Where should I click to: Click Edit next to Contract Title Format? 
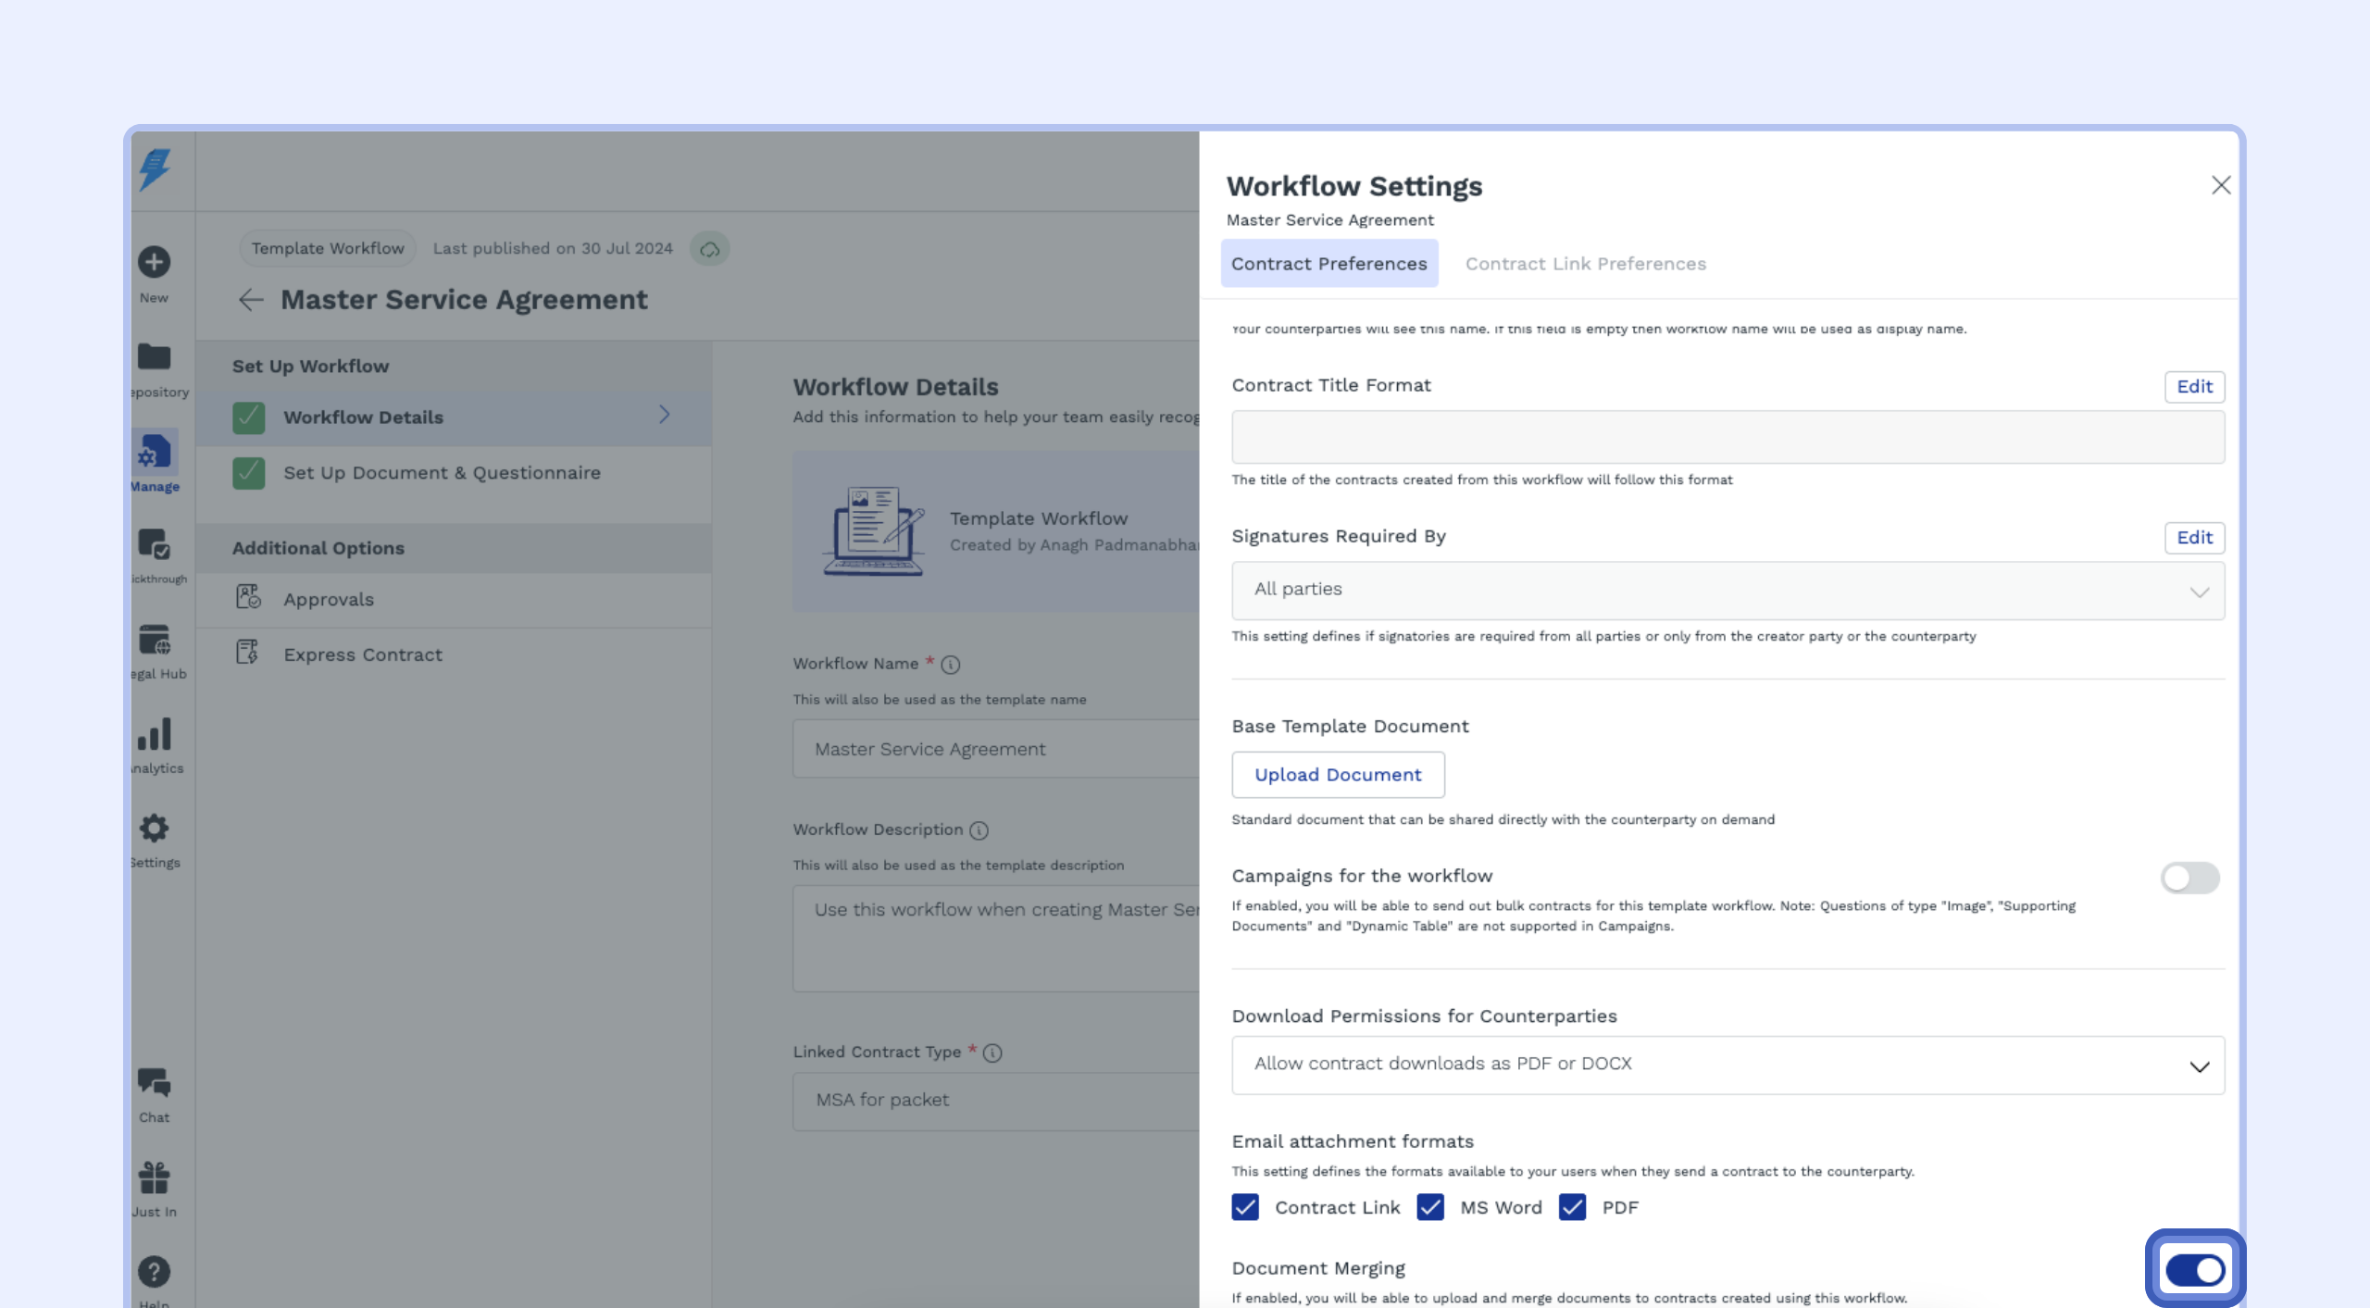[x=2194, y=387]
